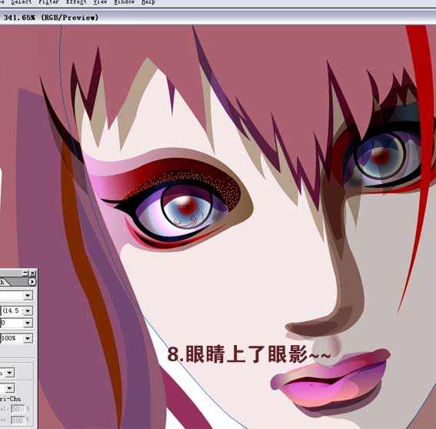Open the Filter menu
This screenshot has height=429, width=436.
click(48, 2)
